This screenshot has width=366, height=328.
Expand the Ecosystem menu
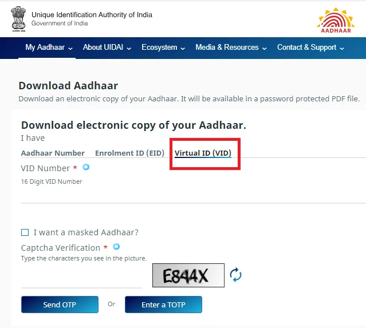coord(163,48)
